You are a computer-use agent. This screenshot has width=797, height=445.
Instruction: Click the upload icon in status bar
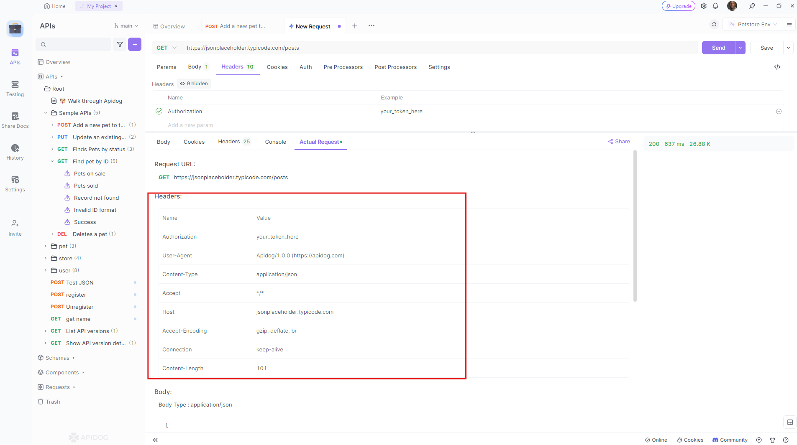[759, 440]
